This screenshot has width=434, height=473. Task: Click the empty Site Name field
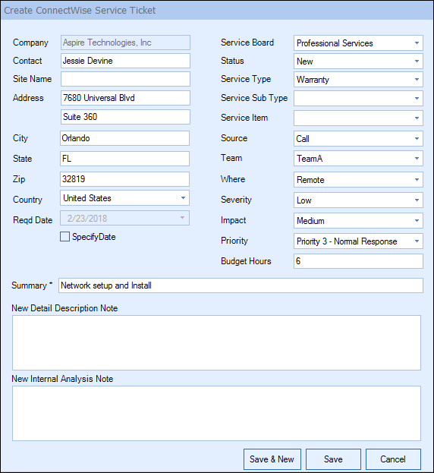[125, 79]
